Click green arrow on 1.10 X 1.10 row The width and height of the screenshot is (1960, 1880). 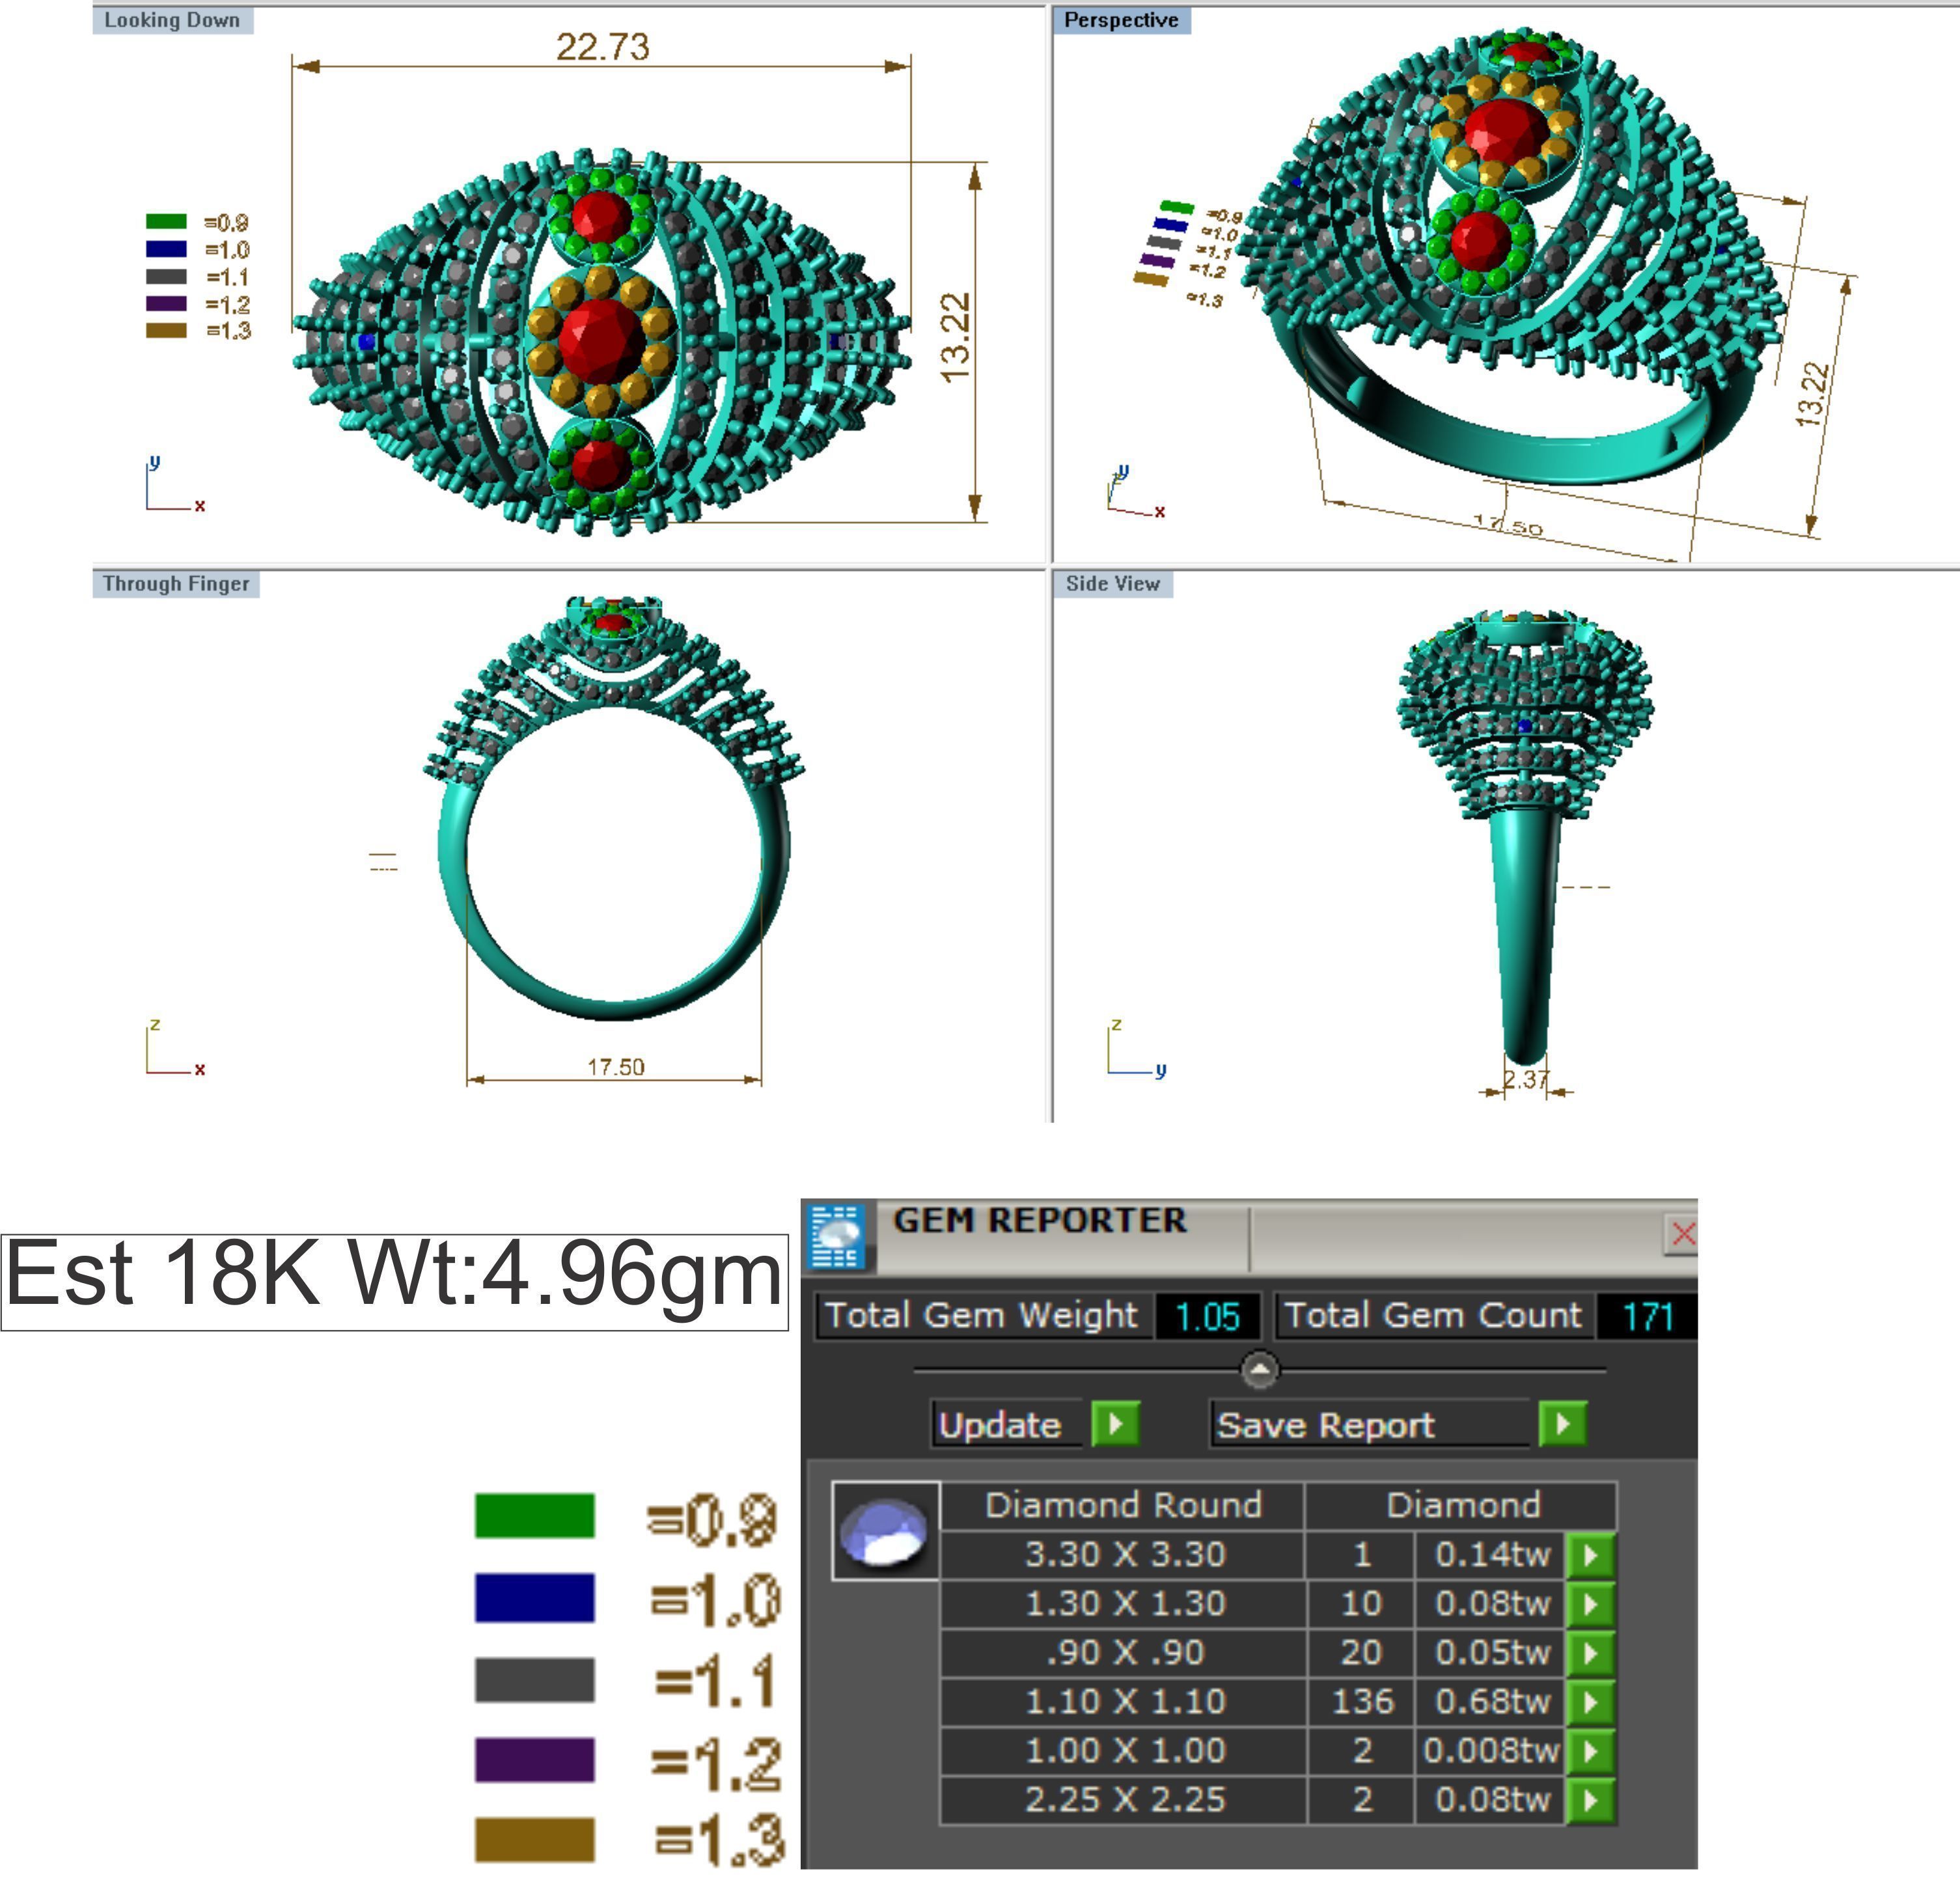[1590, 1702]
